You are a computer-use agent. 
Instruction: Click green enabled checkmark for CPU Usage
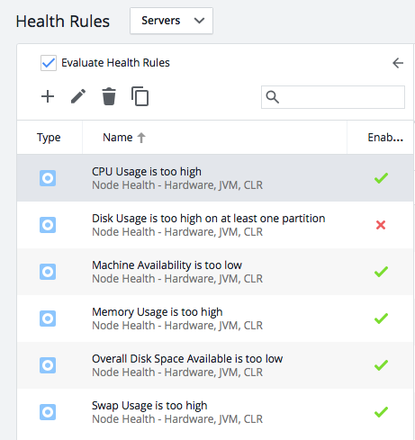click(381, 178)
